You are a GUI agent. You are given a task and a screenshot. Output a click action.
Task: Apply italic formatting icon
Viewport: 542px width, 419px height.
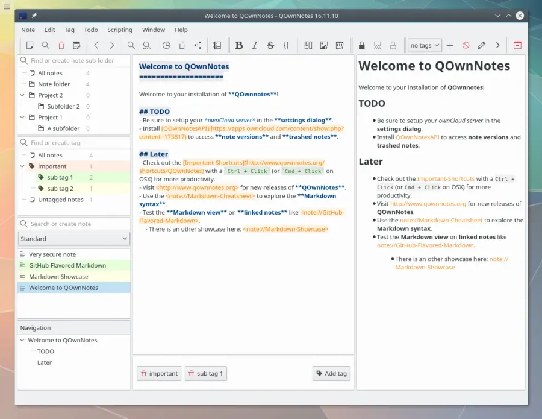click(x=255, y=45)
